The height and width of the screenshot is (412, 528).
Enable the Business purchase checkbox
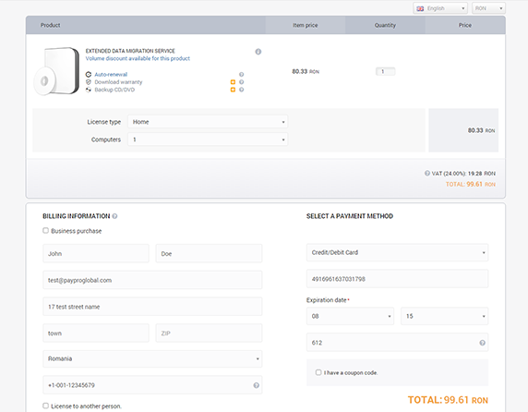point(45,230)
